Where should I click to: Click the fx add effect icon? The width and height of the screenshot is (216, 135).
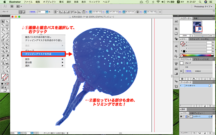point(194,79)
